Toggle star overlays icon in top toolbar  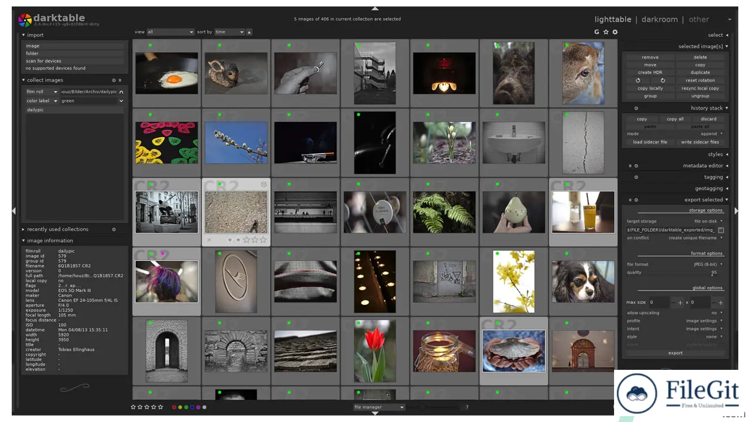(606, 32)
